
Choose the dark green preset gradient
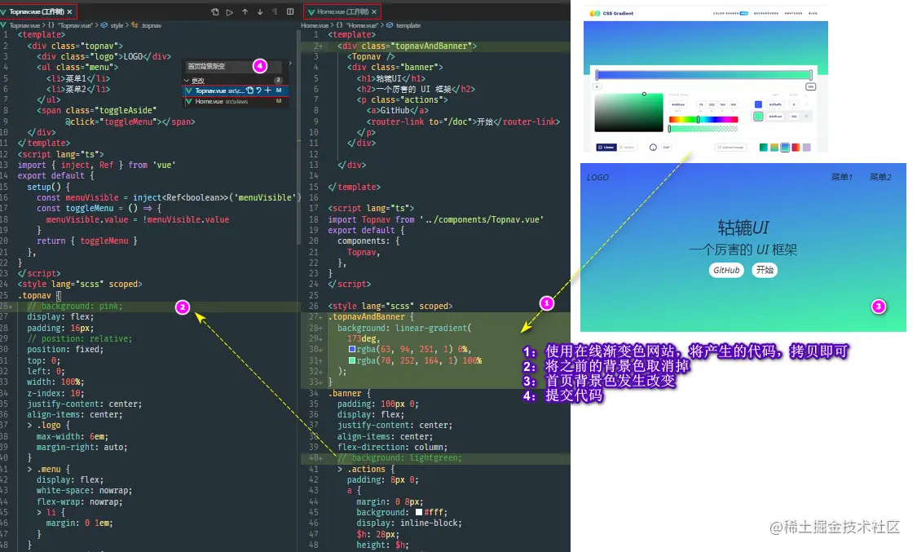pyautogui.click(x=763, y=148)
